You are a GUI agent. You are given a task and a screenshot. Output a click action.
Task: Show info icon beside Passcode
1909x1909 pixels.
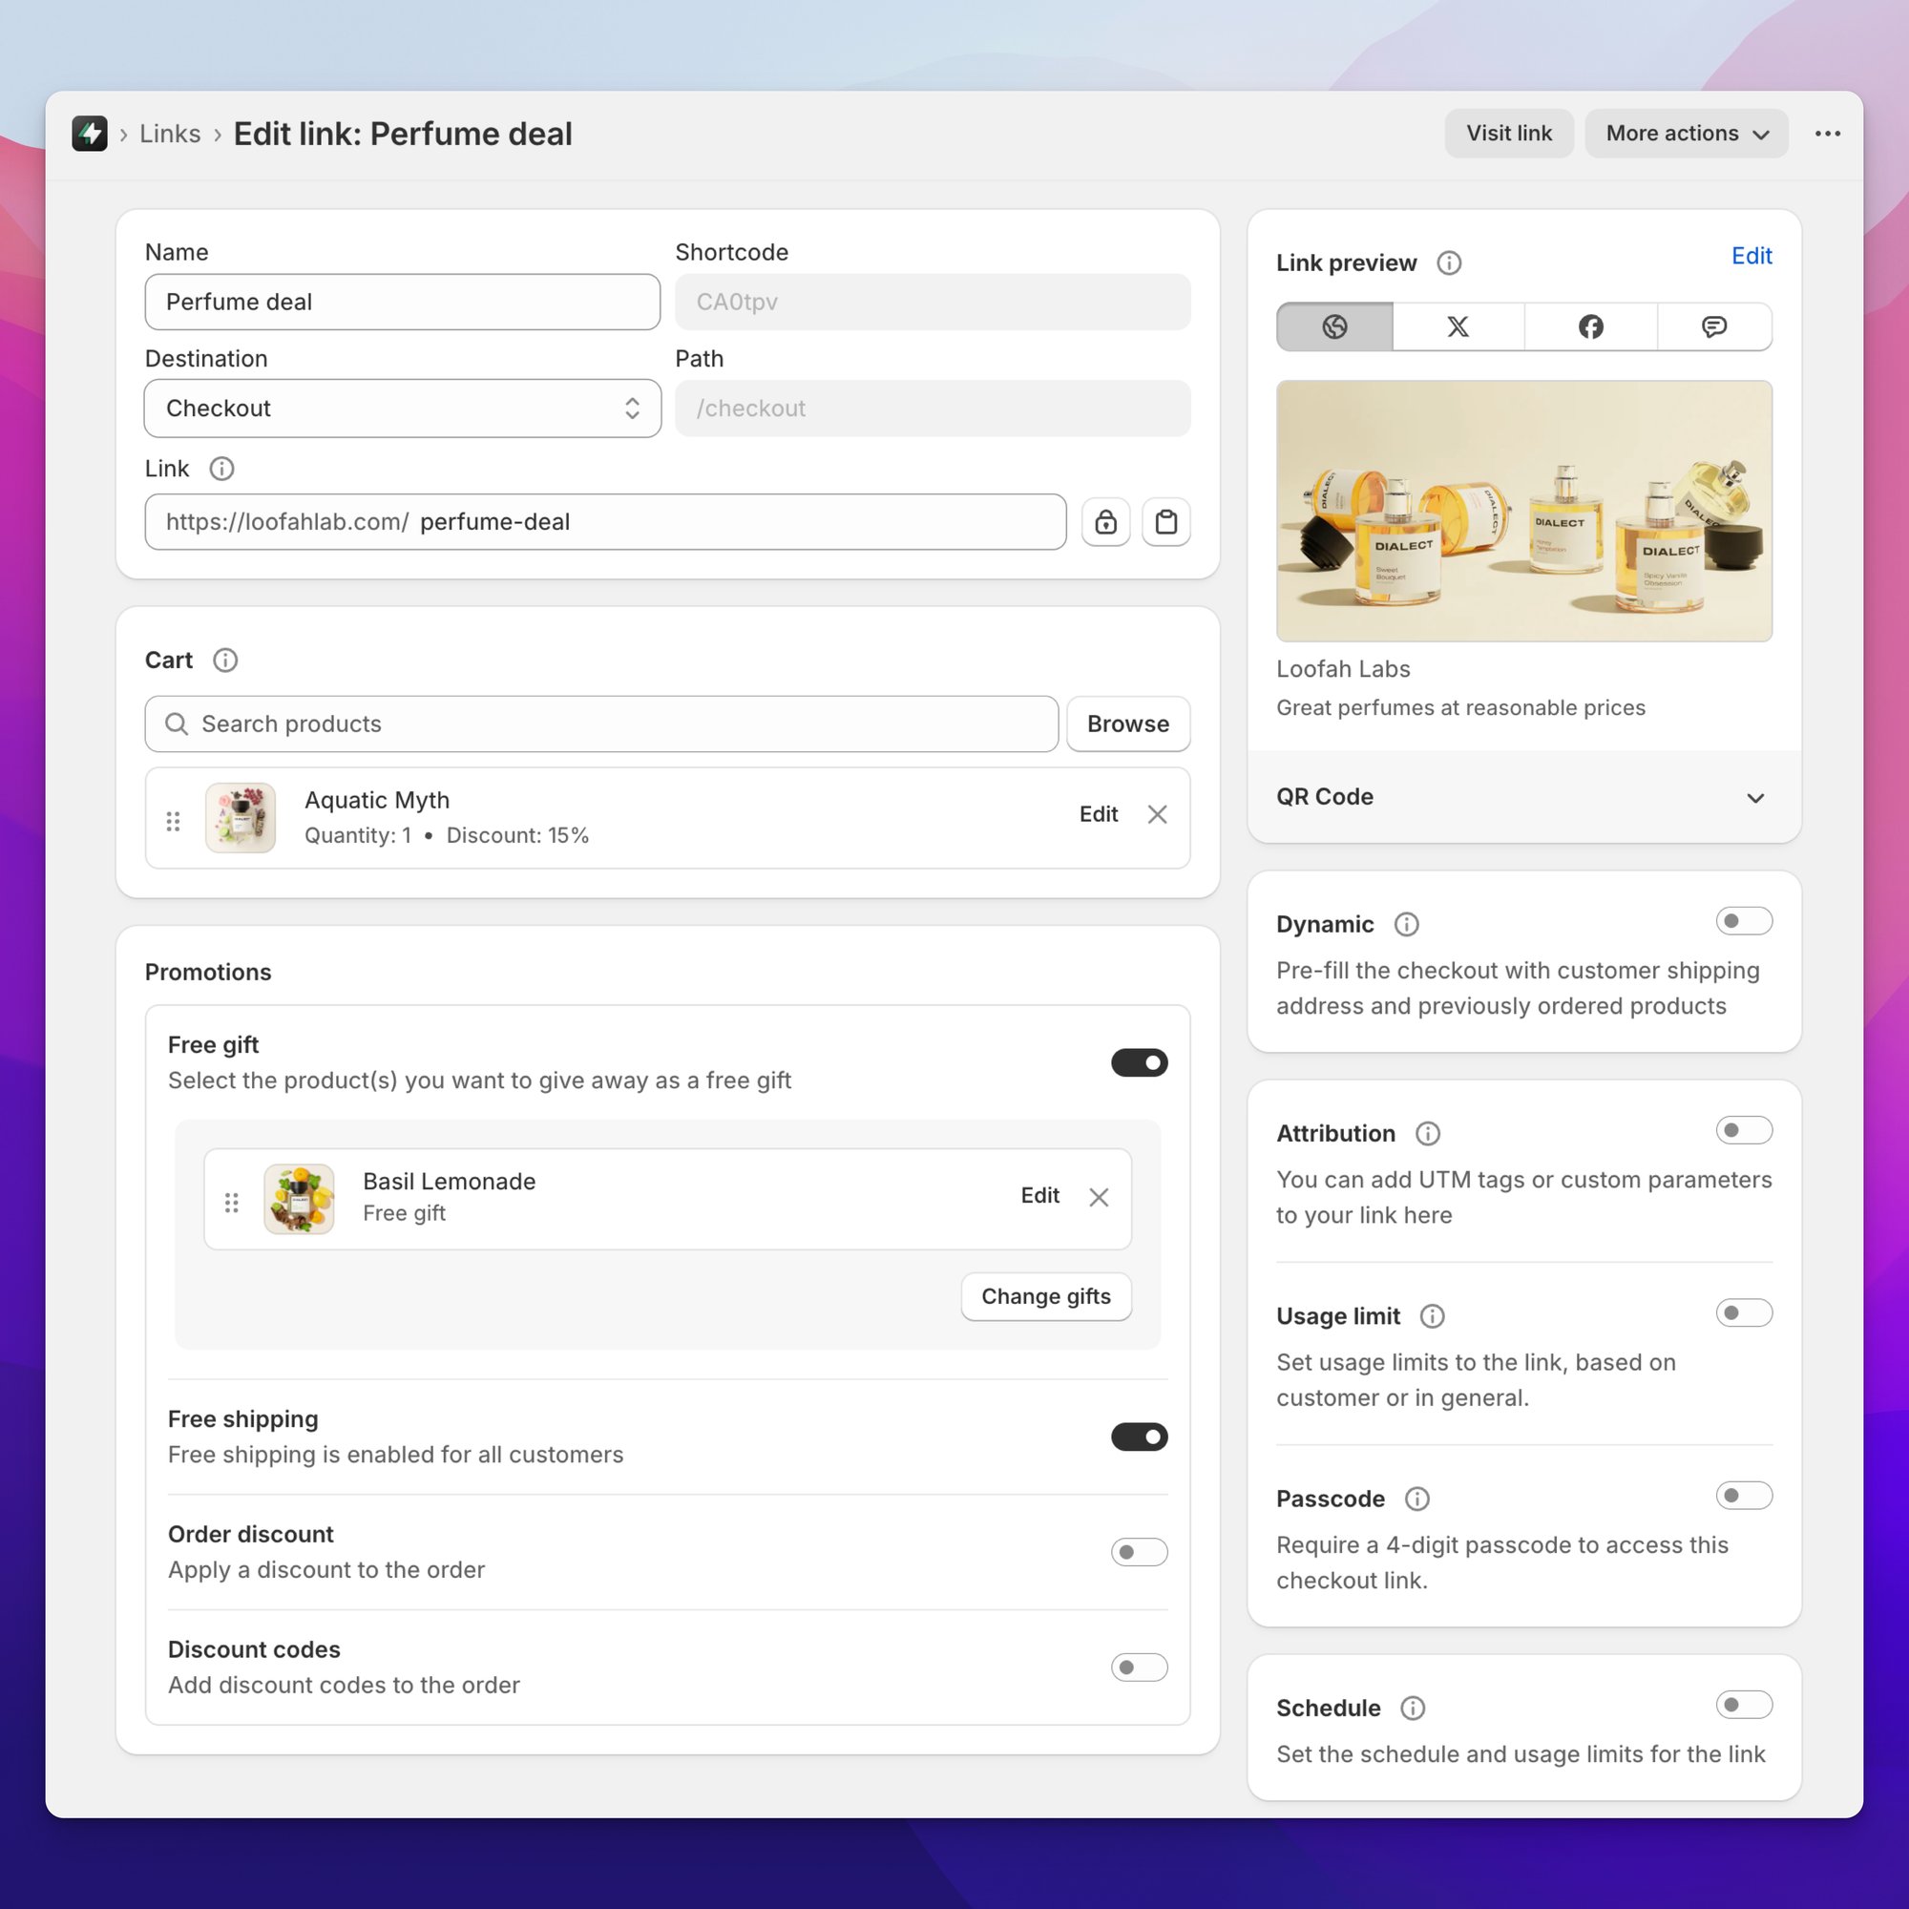point(1416,1499)
